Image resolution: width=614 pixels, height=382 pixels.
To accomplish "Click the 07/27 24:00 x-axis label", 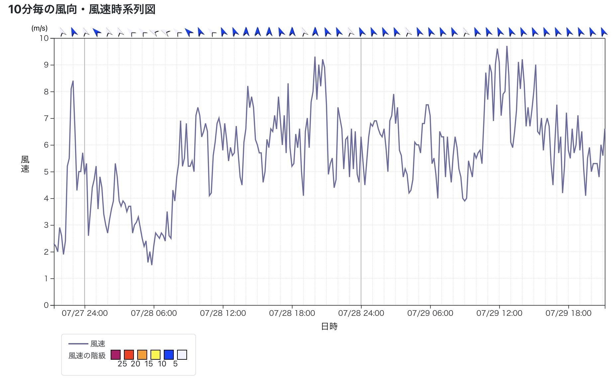I will click(85, 313).
